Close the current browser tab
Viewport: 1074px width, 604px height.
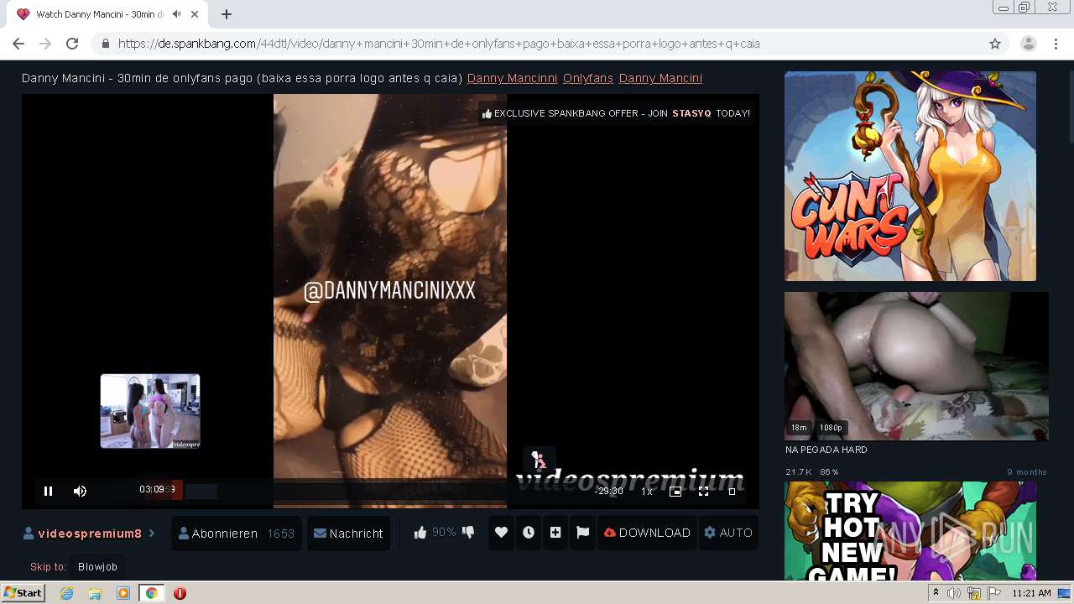tap(195, 14)
